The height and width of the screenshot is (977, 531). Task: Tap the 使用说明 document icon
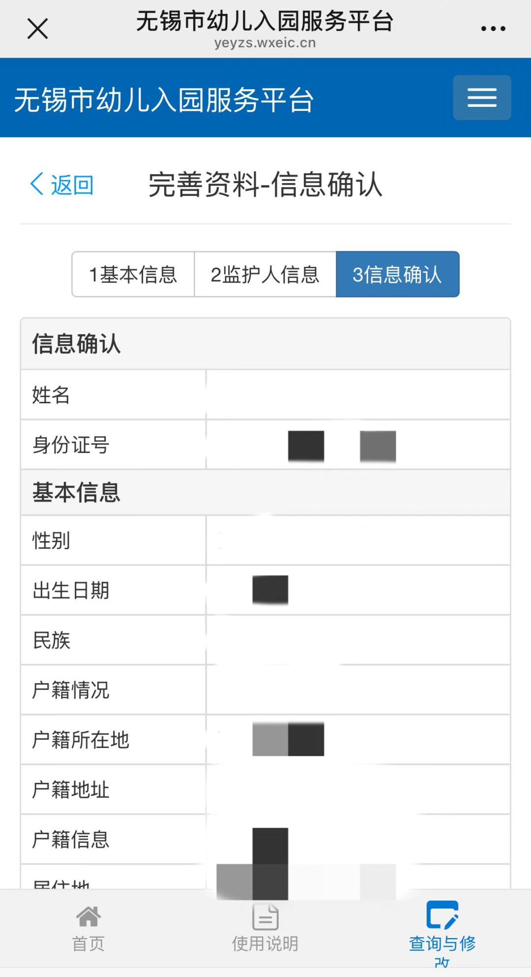pyautogui.click(x=265, y=917)
